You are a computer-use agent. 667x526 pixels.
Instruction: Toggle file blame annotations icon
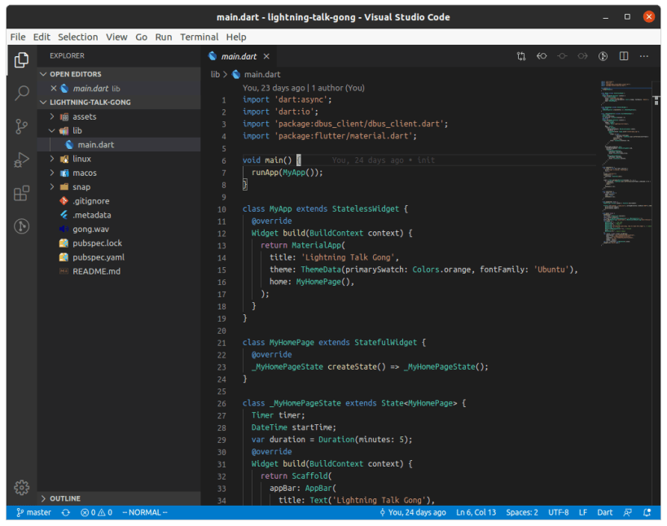pos(603,56)
